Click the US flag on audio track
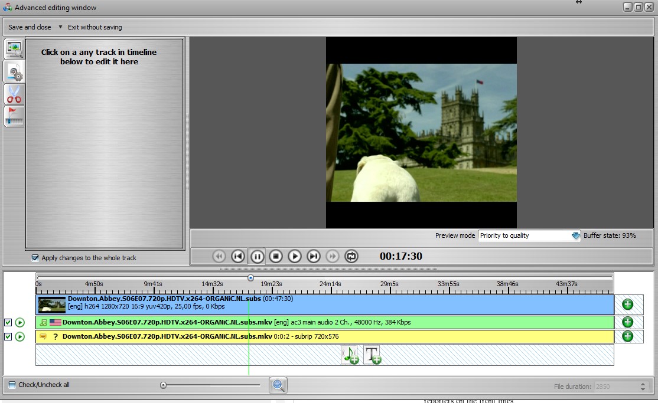The height and width of the screenshot is (403, 658). pos(56,323)
